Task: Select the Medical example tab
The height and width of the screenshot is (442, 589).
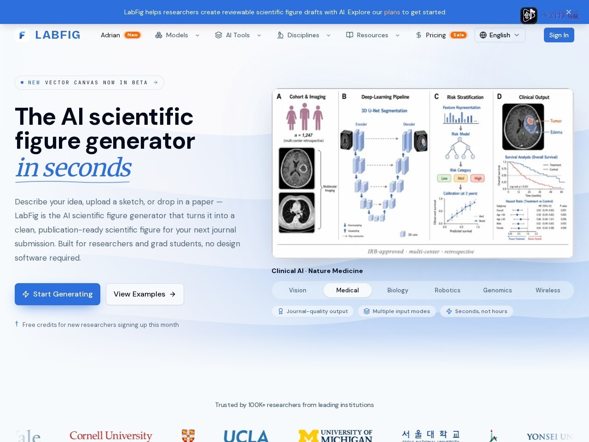Action: tap(347, 291)
